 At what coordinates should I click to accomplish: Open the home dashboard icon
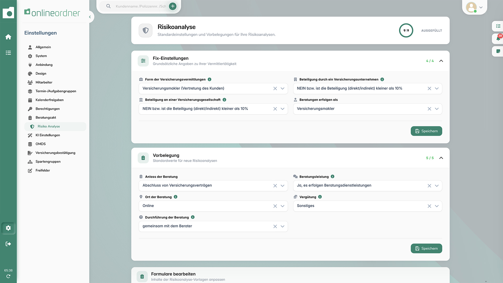pyautogui.click(x=8, y=37)
